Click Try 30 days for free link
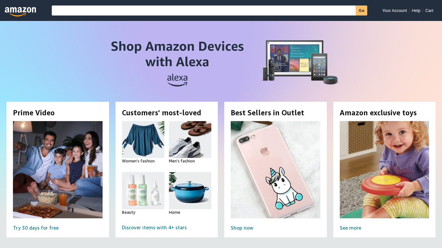 [36, 228]
